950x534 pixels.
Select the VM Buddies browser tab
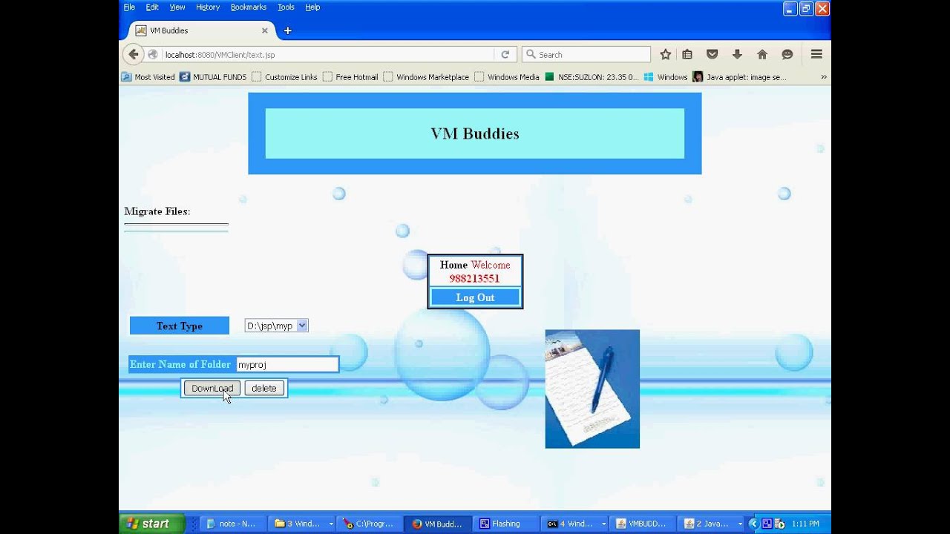202,30
